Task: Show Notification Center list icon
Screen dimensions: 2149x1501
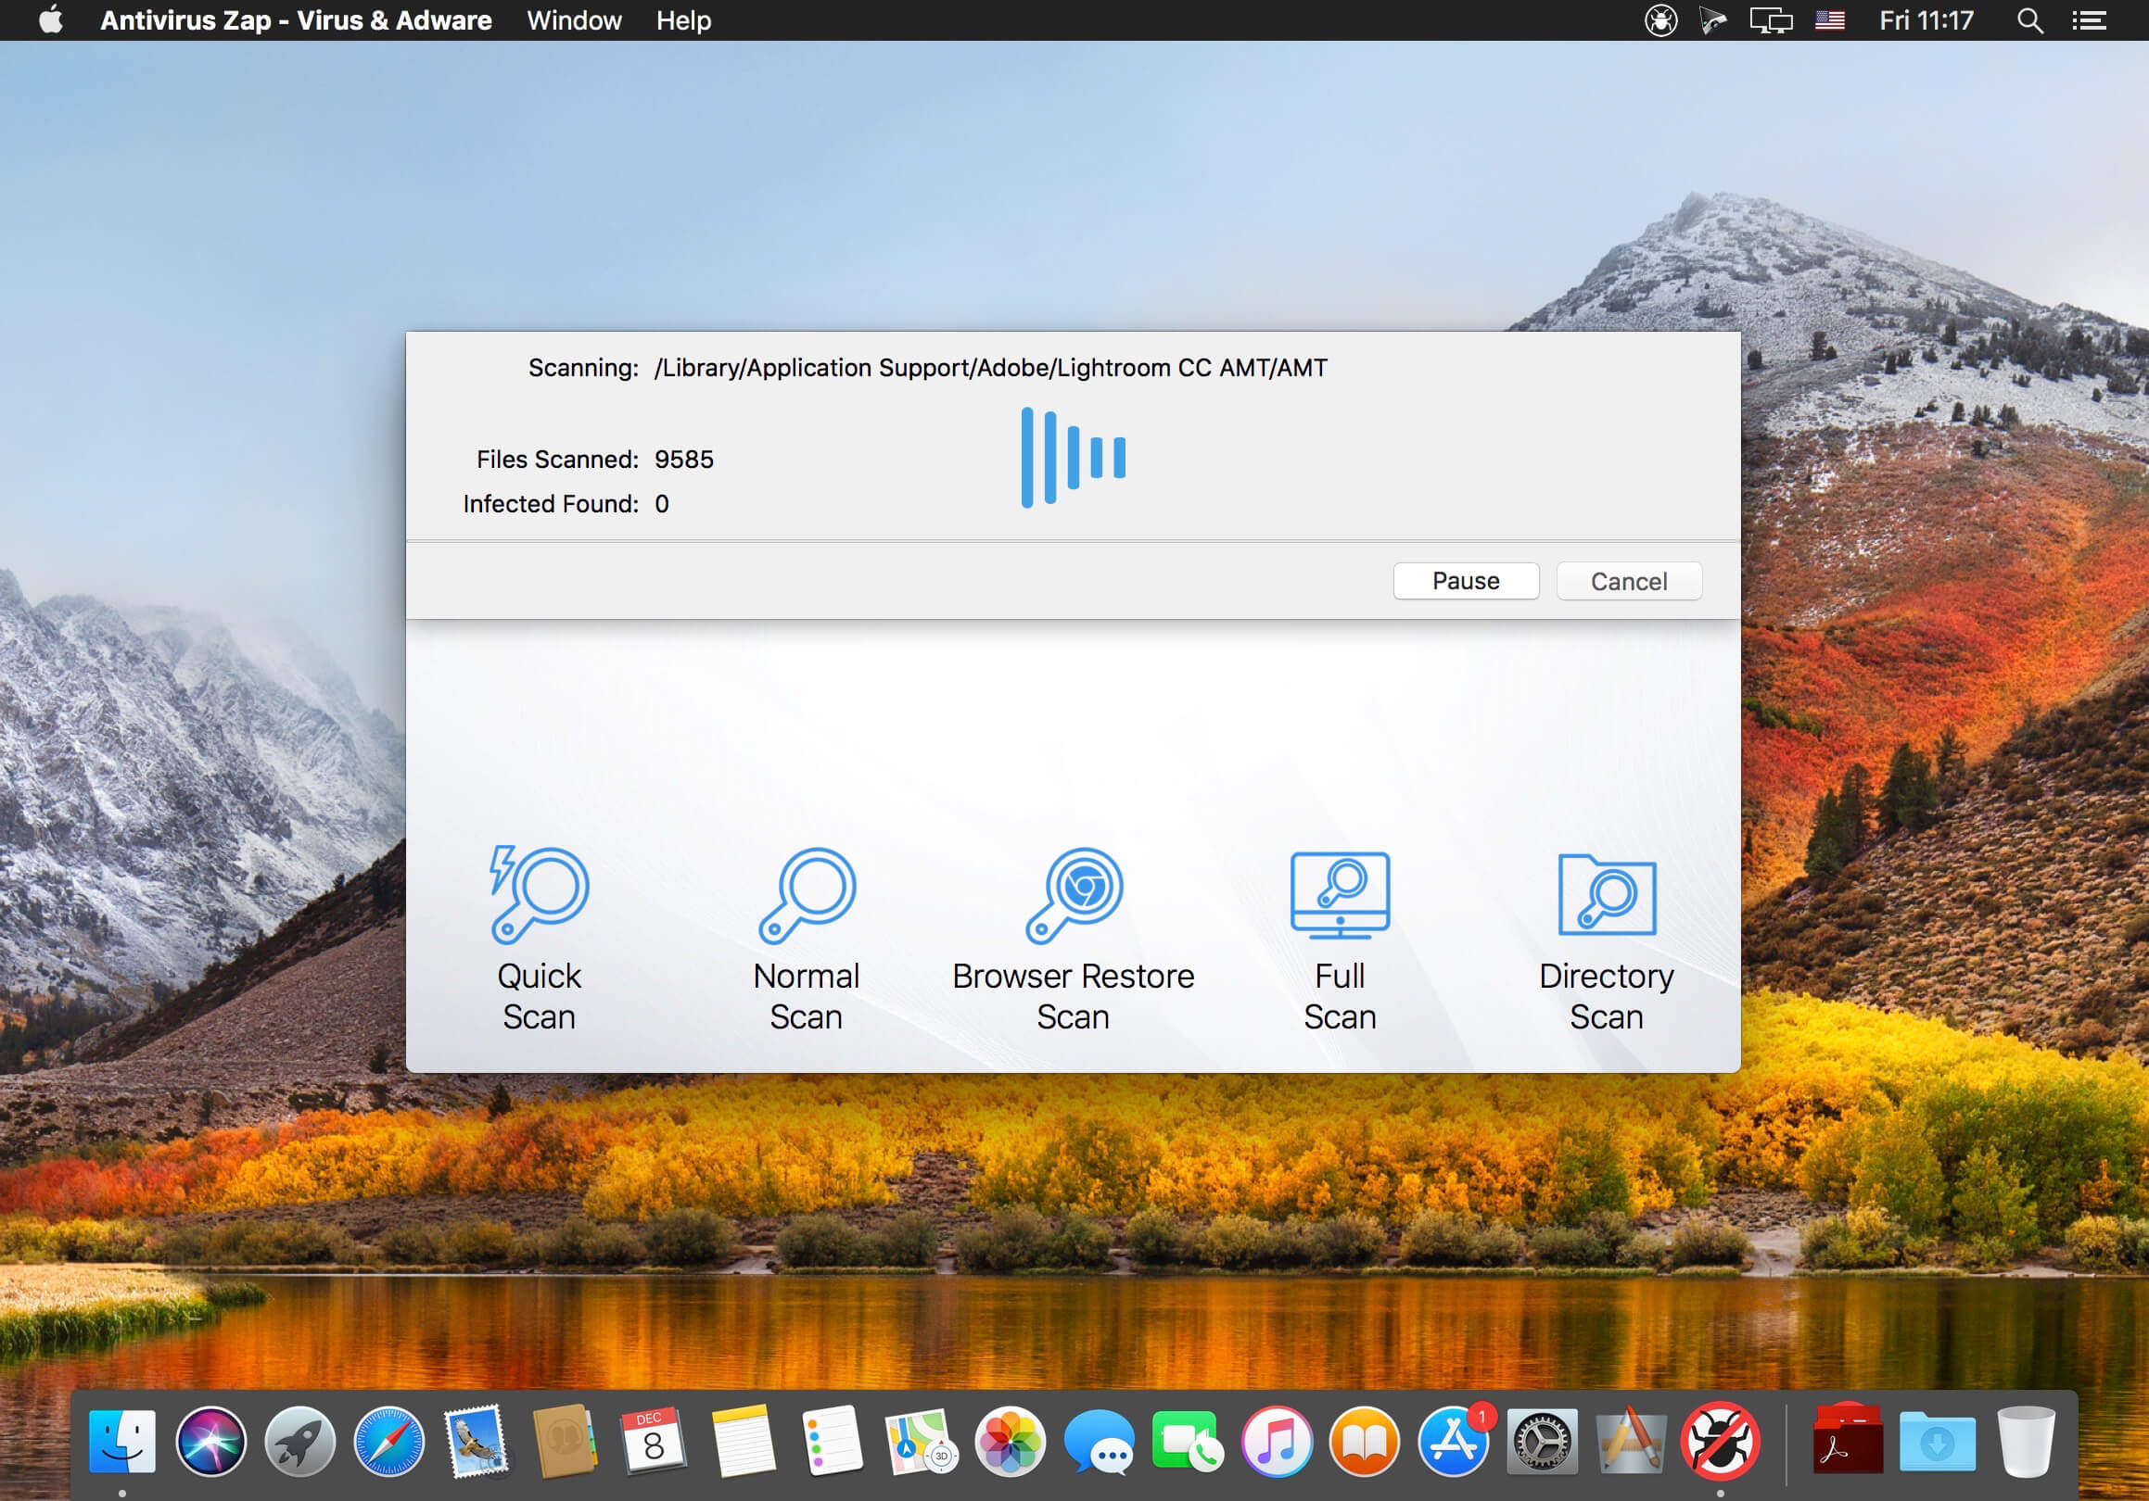Action: pyautogui.click(x=2089, y=20)
